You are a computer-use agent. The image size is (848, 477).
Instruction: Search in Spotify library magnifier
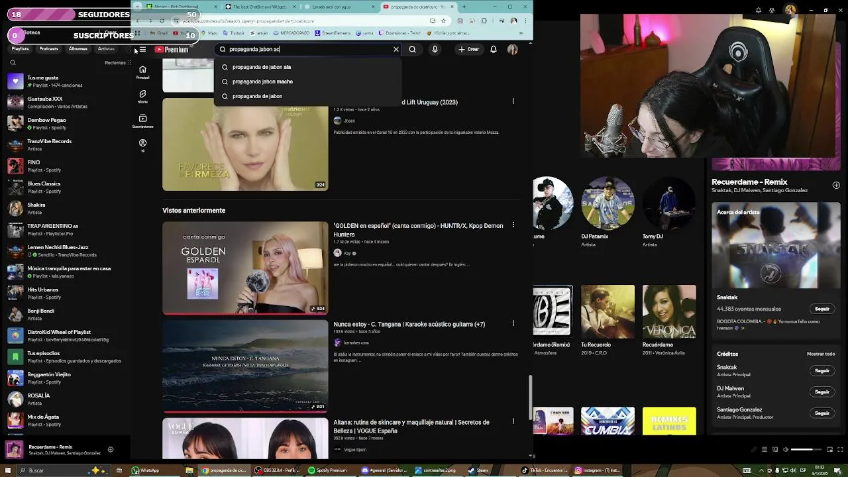pyautogui.click(x=13, y=63)
